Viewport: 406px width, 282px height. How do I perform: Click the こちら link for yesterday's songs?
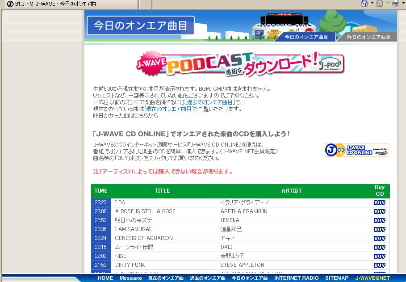coord(142,116)
